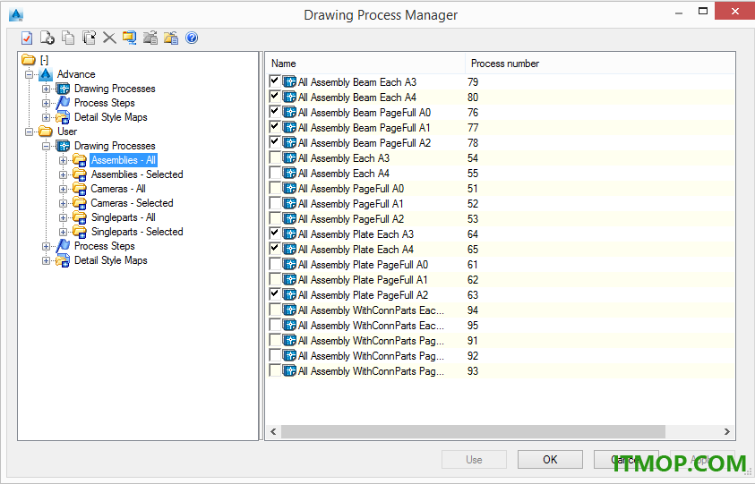This screenshot has height=484, width=755.
Task: Click the Use button
Action: click(x=474, y=460)
